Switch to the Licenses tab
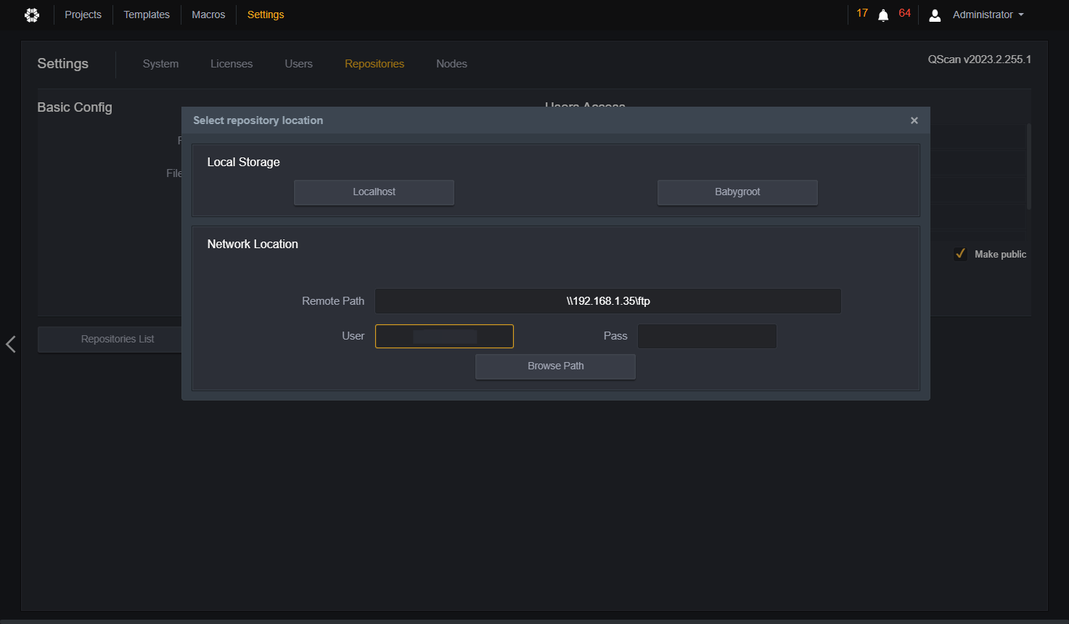 click(x=232, y=64)
